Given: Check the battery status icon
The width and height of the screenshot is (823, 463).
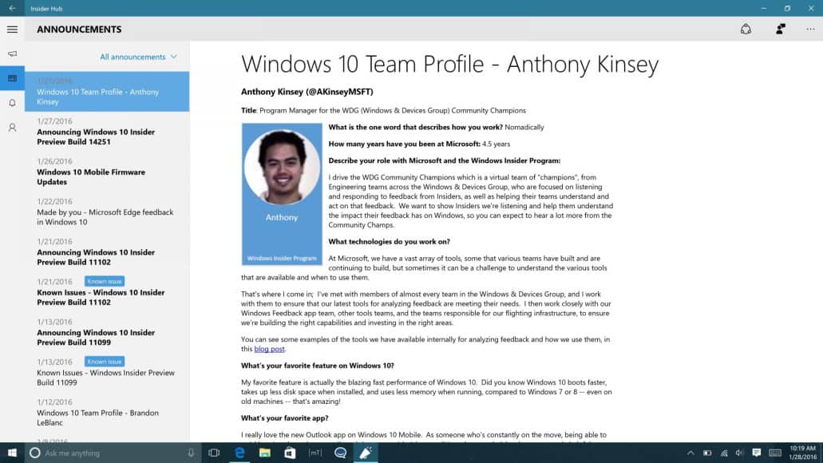Looking at the screenshot, I should (707, 453).
